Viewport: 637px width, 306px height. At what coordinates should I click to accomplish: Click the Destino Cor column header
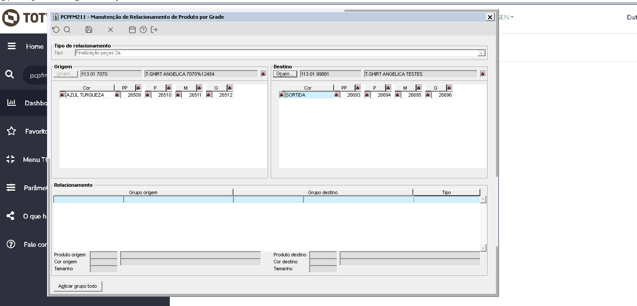click(x=307, y=88)
